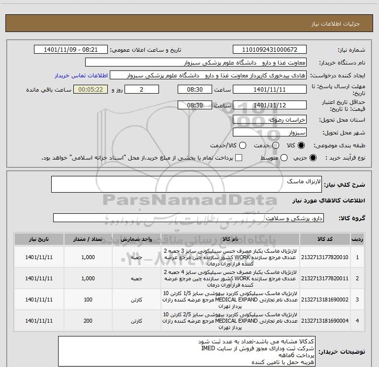Click the تاریخ نیاز column header
The width and height of the screenshot is (379, 367).
pyautogui.click(x=39, y=239)
